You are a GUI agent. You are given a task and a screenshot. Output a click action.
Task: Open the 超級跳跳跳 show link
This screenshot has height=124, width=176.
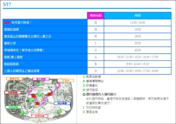[11, 64]
